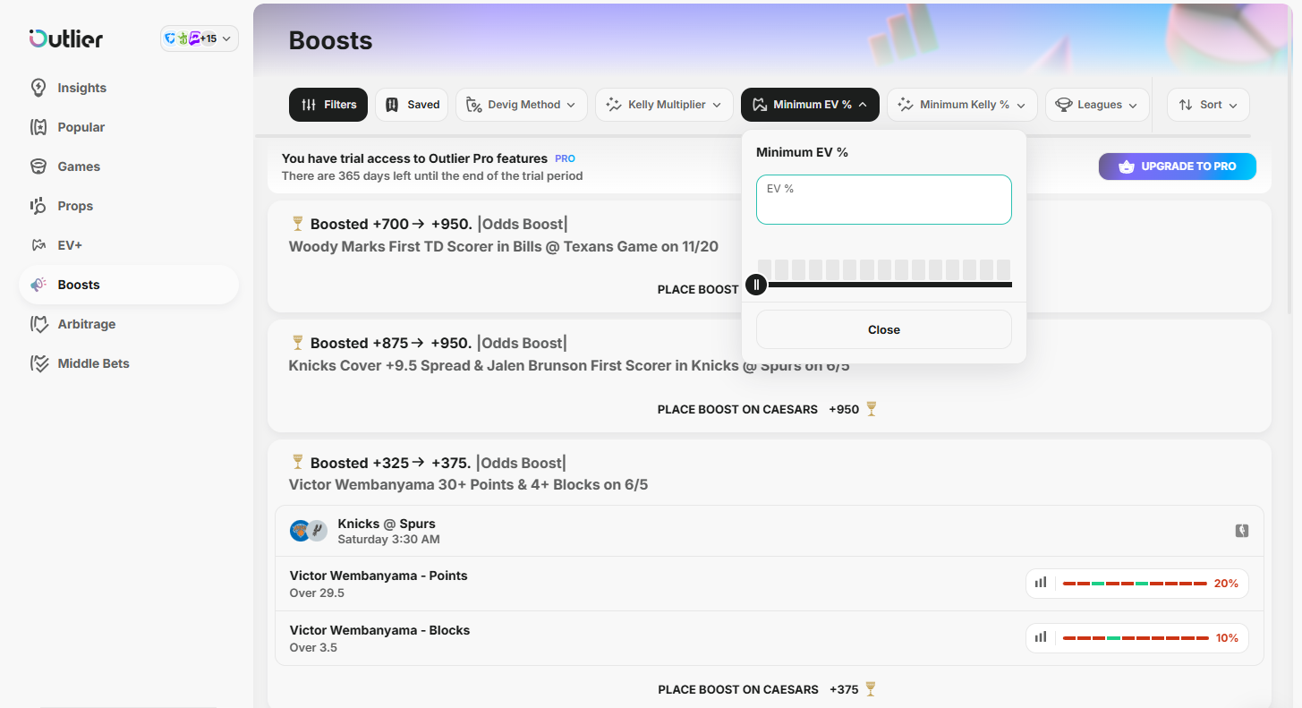Viewport: 1302px width, 708px height.
Task: Click trophy icon on Knicks Cover boost
Action: (x=298, y=342)
